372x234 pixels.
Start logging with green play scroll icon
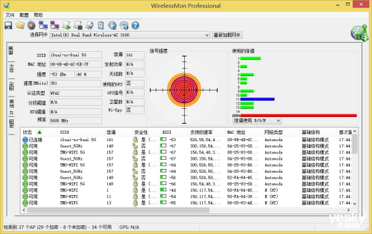(x=66, y=25)
